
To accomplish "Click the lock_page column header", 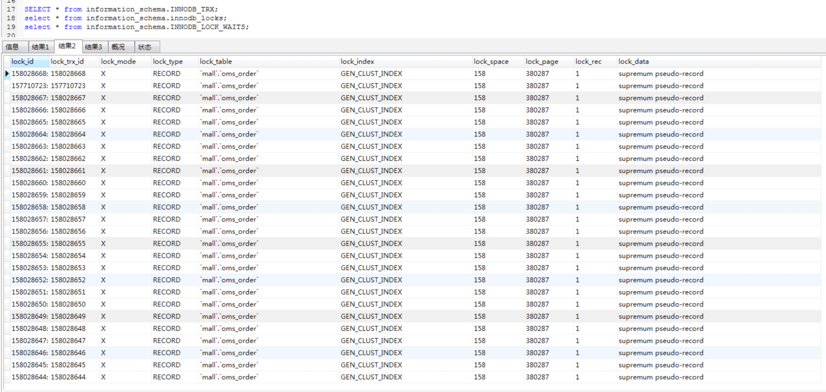I will (x=542, y=62).
